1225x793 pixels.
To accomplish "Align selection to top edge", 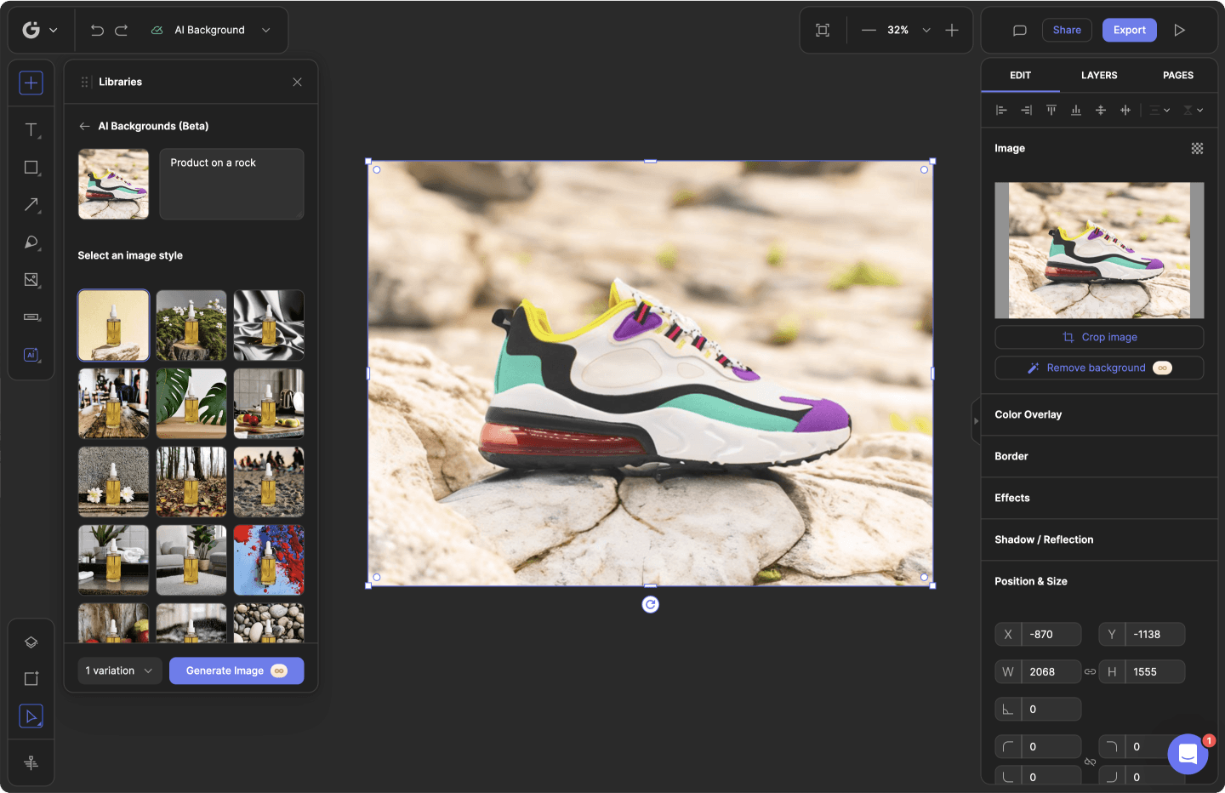I will (1051, 110).
